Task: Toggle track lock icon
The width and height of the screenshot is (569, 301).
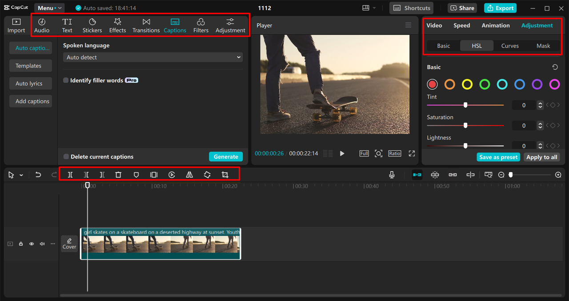Action: pyautogui.click(x=20, y=244)
